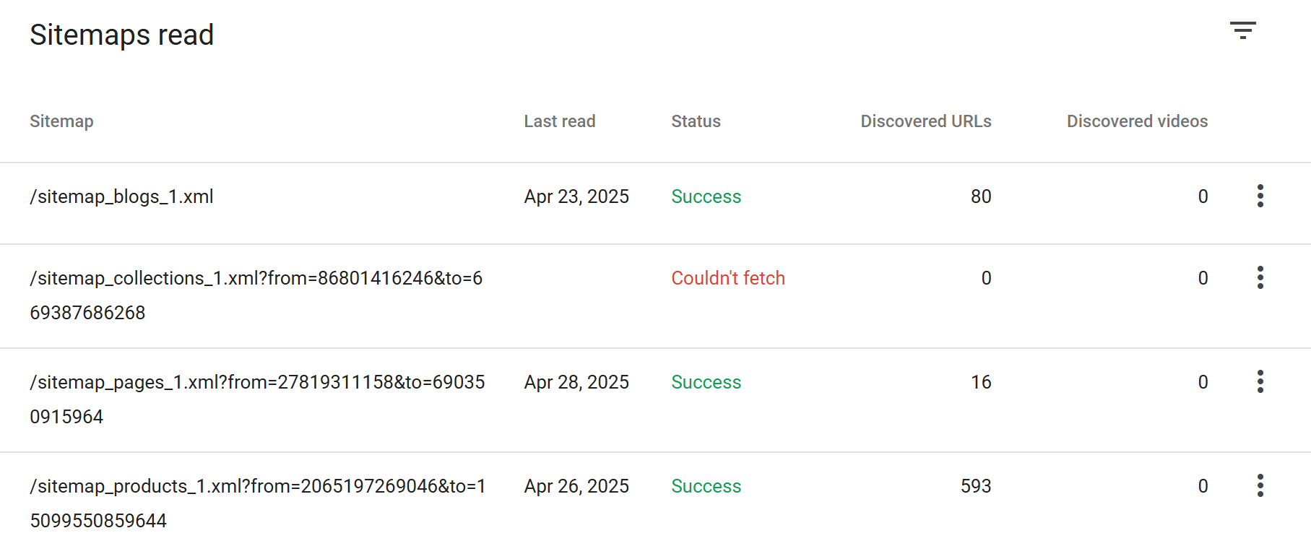The width and height of the screenshot is (1311, 554).
Task: Open more options for sitemap_blogs_1.xml
Action: [x=1260, y=196]
